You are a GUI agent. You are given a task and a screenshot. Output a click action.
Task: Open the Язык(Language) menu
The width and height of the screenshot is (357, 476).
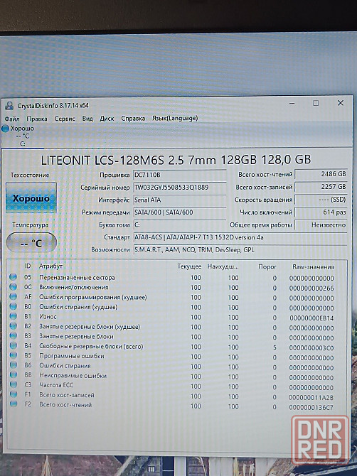(175, 118)
